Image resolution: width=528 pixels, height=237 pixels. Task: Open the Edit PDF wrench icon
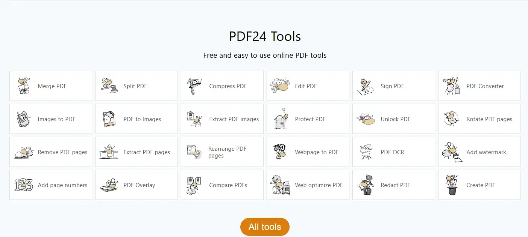pos(280,86)
